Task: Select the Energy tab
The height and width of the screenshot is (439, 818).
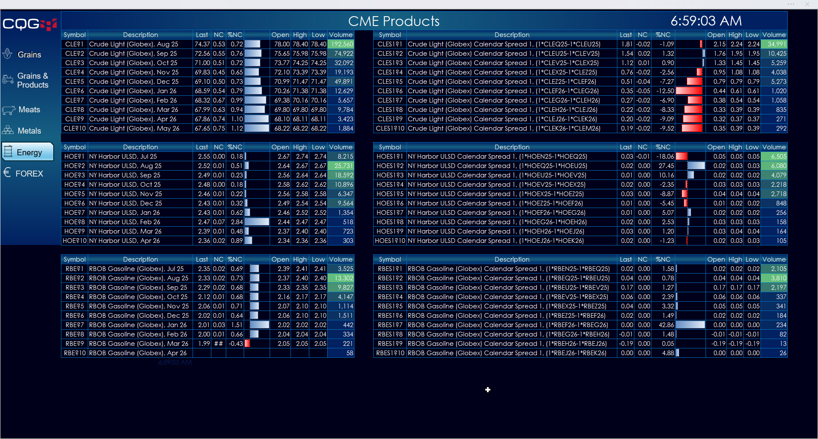Action: [x=28, y=152]
